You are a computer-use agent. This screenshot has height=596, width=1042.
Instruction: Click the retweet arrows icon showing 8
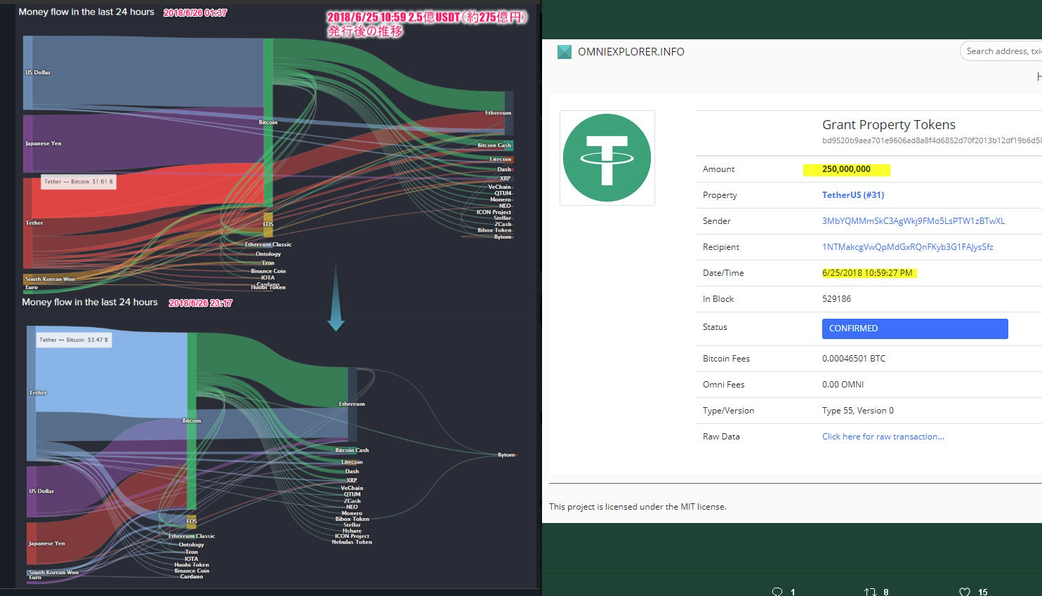(x=871, y=592)
